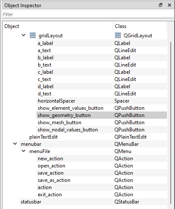Collapse the gridLayout tree node

(23, 35)
